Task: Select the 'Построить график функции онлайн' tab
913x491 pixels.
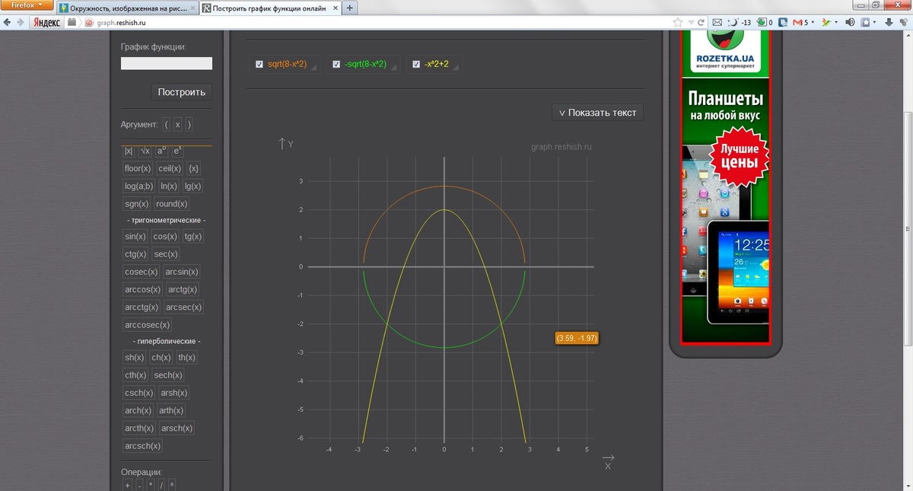Action: pyautogui.click(x=269, y=8)
